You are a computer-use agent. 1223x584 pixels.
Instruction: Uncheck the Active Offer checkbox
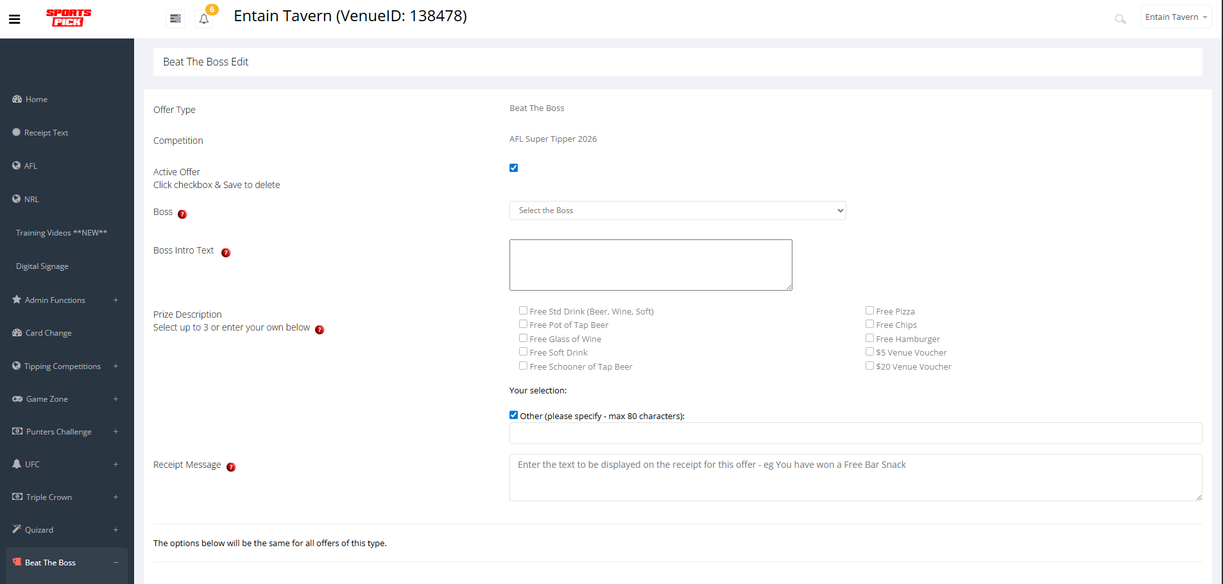(x=513, y=168)
